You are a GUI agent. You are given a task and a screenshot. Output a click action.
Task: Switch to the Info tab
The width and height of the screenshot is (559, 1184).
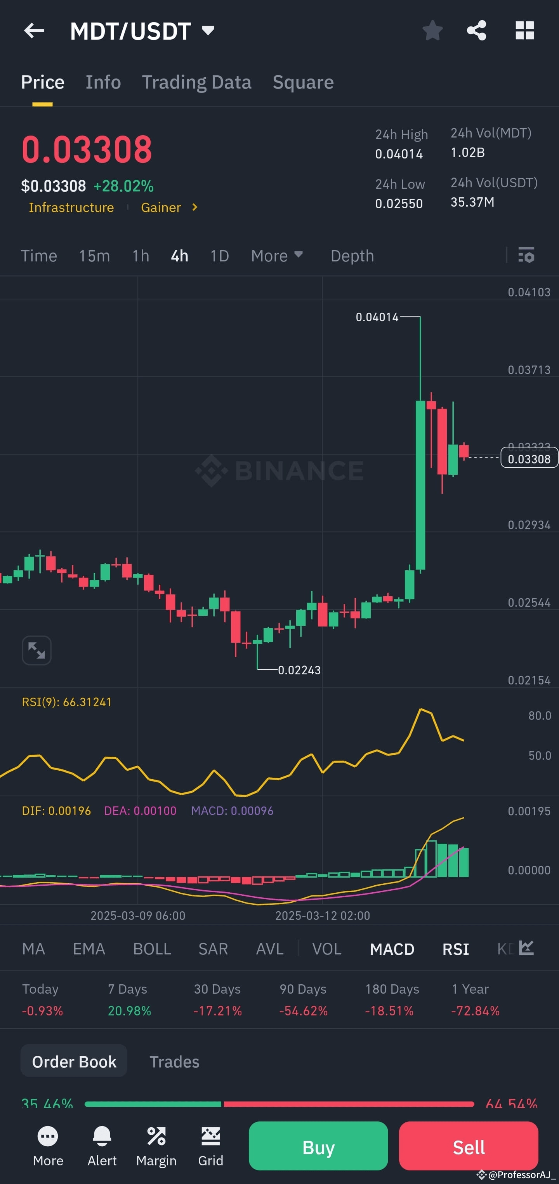coord(103,82)
